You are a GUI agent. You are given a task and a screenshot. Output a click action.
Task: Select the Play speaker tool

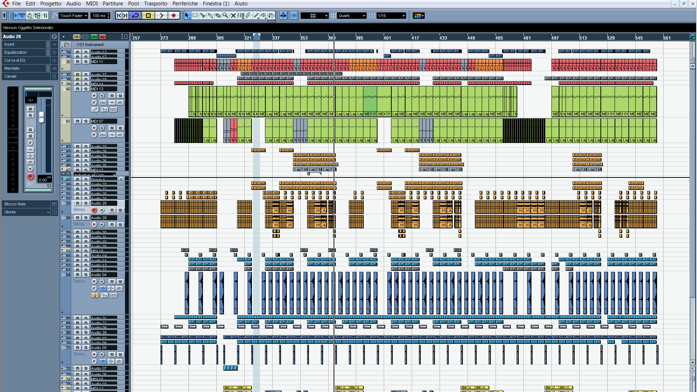pos(264,16)
